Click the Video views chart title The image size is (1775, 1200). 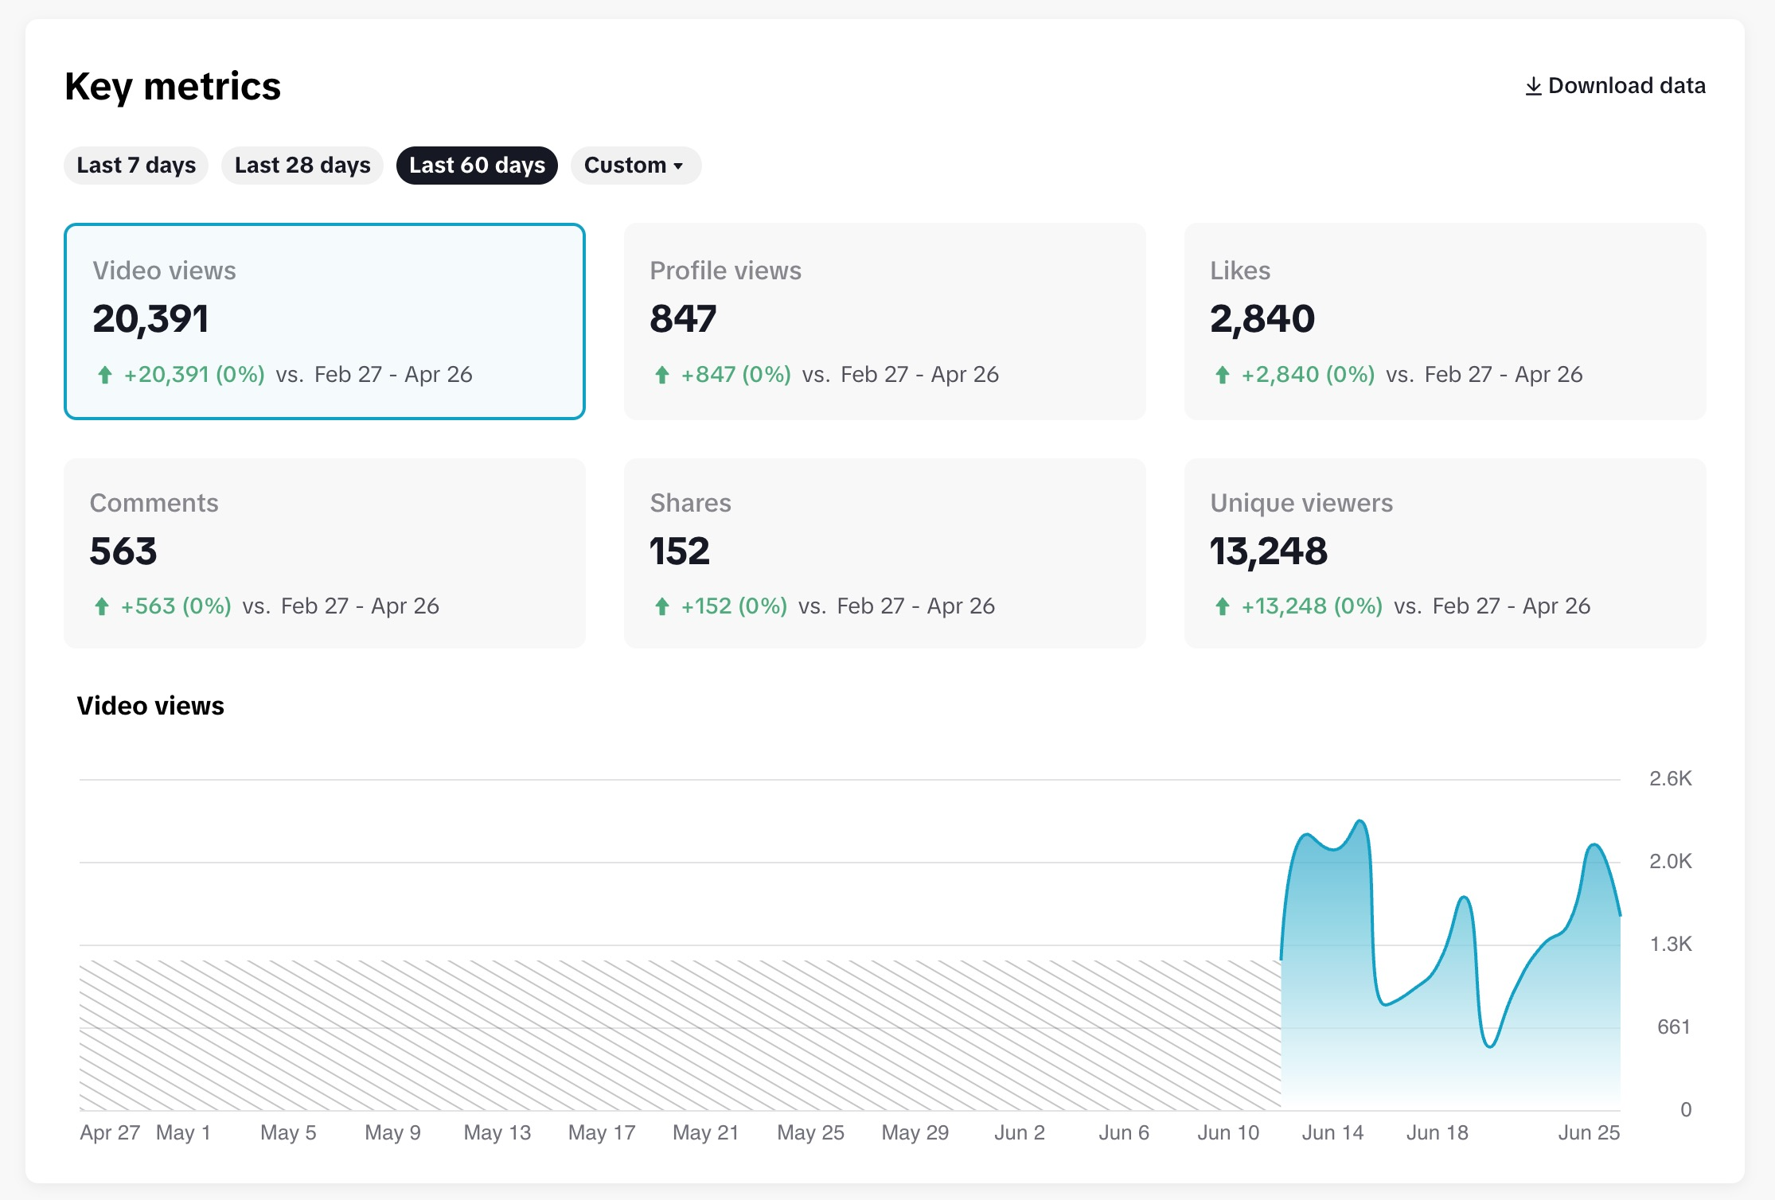click(150, 706)
